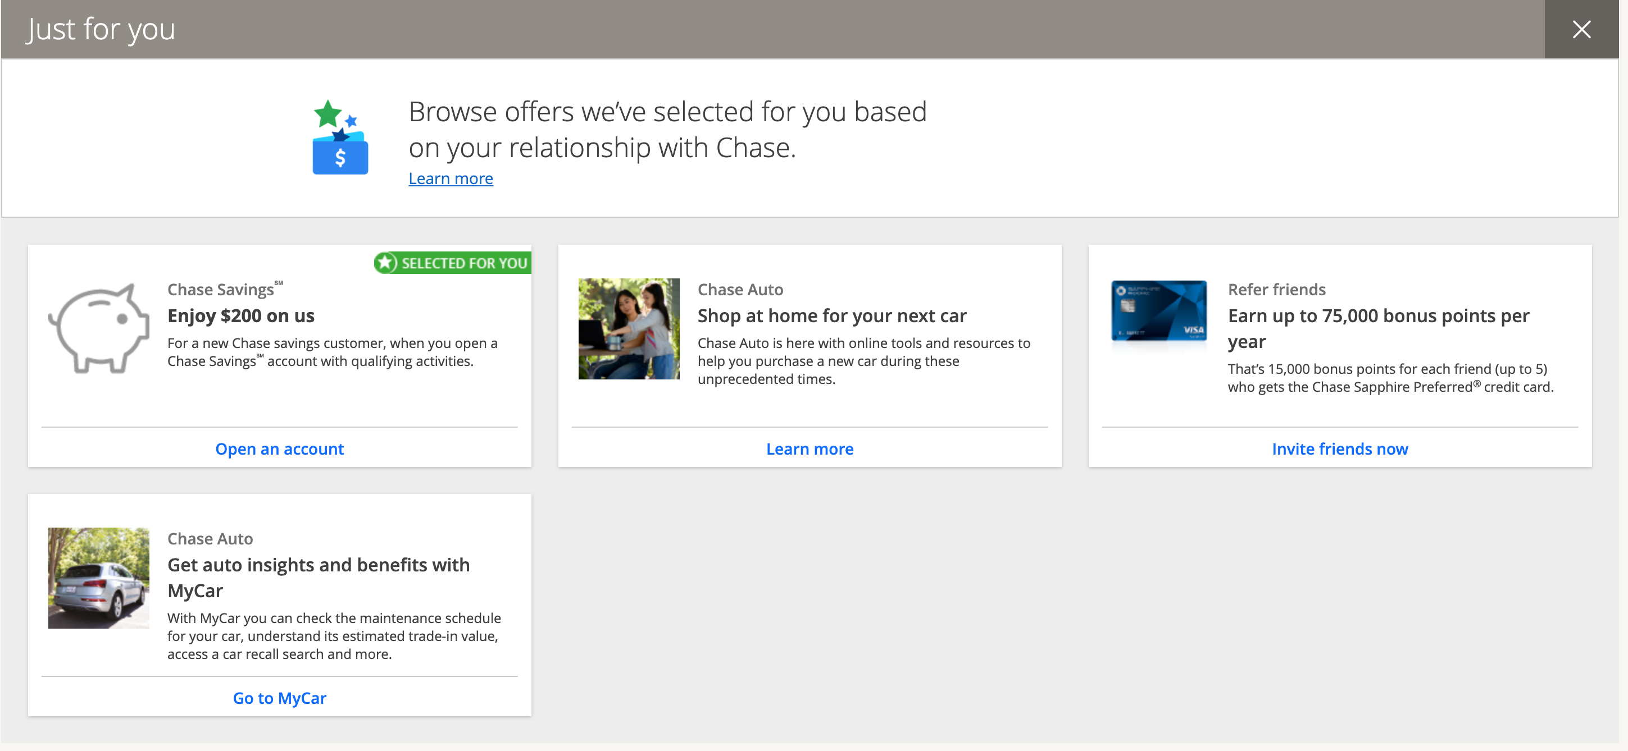
Task: Click Get auto insights and benefits heading
Action: pos(318,564)
